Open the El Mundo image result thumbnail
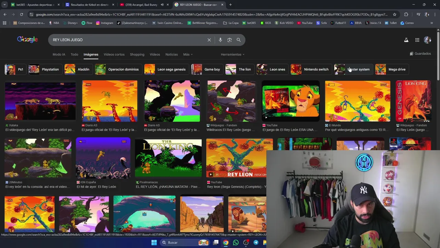This screenshot has width=440, height=248. click(x=357, y=101)
